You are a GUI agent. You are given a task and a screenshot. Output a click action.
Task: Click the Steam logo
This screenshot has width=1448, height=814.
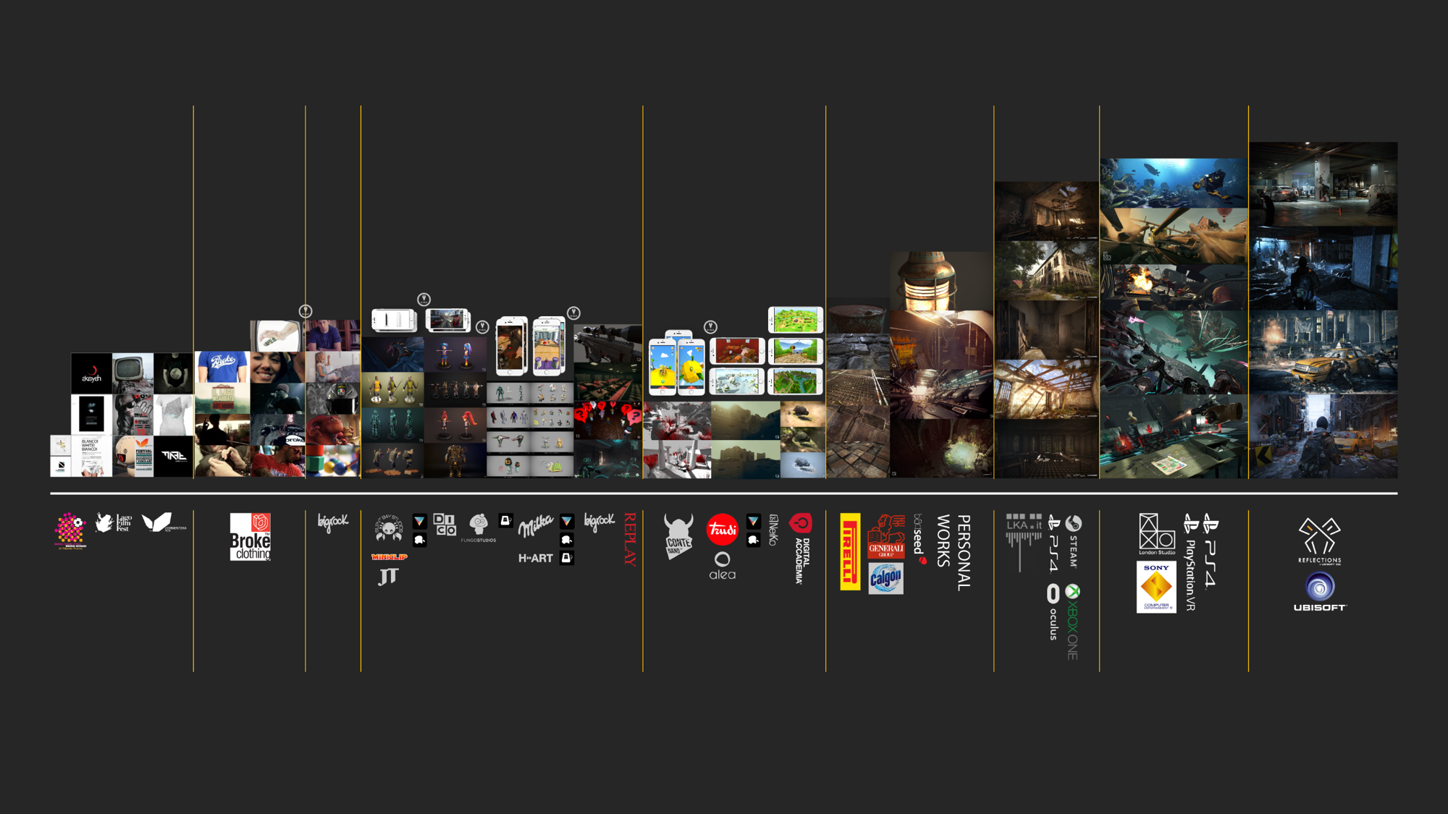coord(1073,541)
